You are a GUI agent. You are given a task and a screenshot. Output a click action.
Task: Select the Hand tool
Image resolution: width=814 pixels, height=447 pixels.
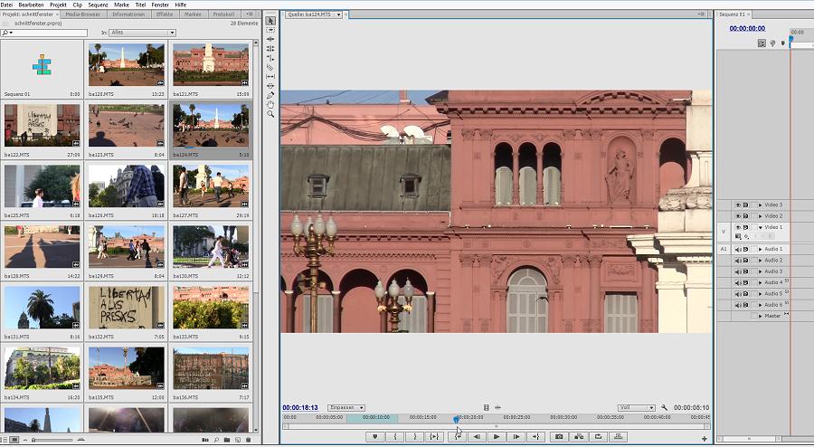pos(270,105)
